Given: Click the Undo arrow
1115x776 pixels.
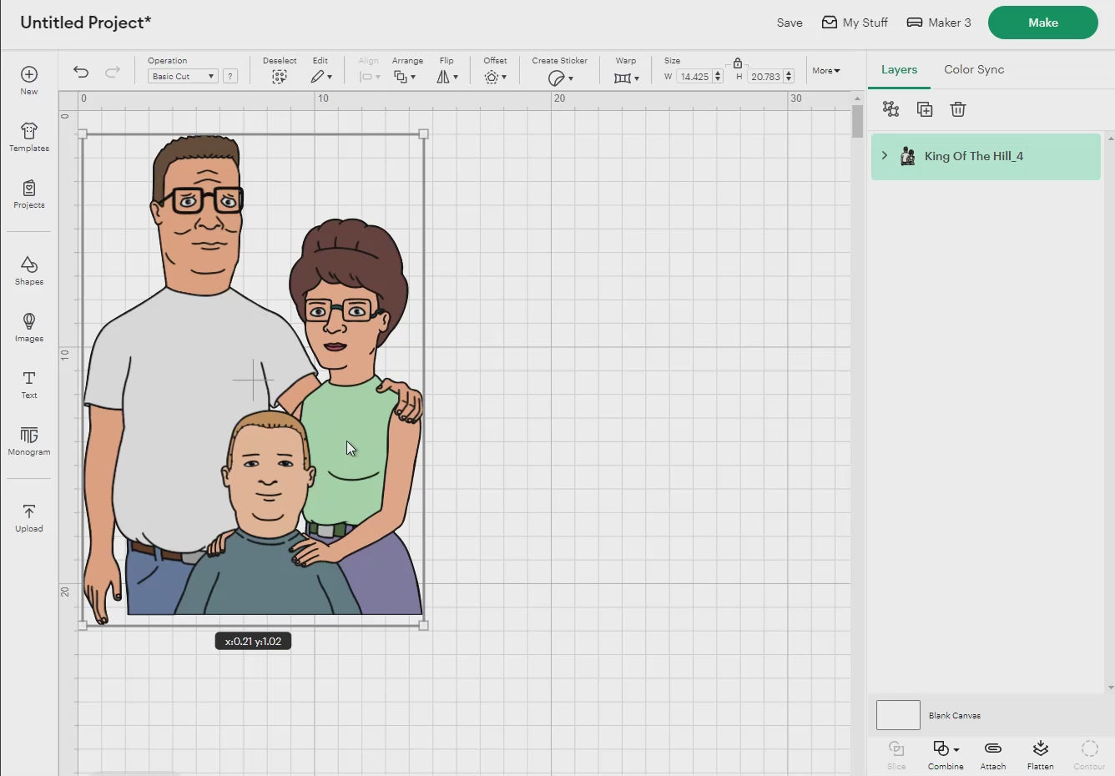Looking at the screenshot, I should 81,72.
